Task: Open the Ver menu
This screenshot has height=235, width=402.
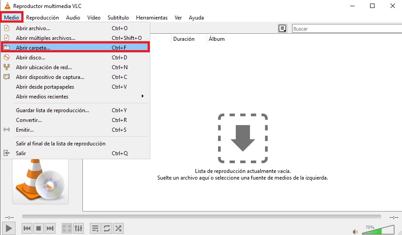Action: (x=178, y=17)
